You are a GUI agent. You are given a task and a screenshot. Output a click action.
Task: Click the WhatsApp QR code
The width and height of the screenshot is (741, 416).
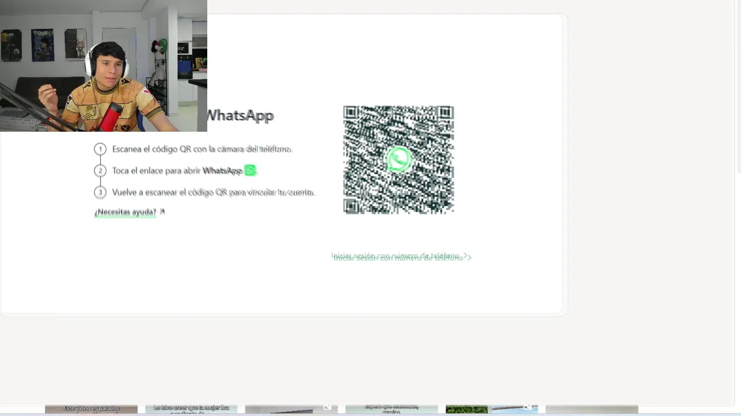pos(398,159)
